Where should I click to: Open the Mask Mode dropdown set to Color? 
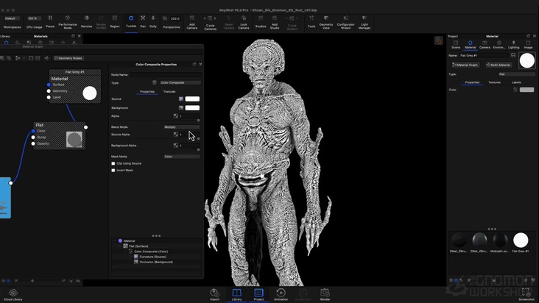181,157
